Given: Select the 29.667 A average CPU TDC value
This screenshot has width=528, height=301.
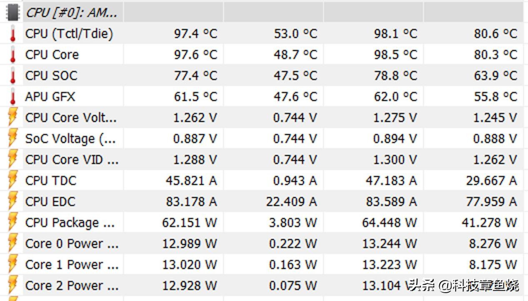Looking at the screenshot, I should [491, 181].
